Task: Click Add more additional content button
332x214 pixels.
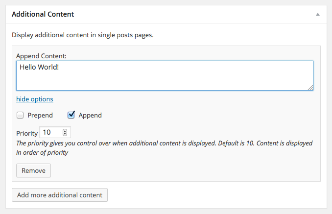Action: tap(60, 195)
